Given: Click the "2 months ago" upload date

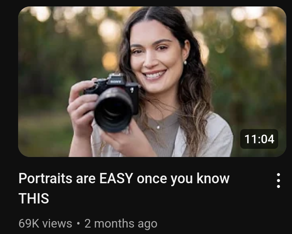Looking at the screenshot, I should [121, 224].
